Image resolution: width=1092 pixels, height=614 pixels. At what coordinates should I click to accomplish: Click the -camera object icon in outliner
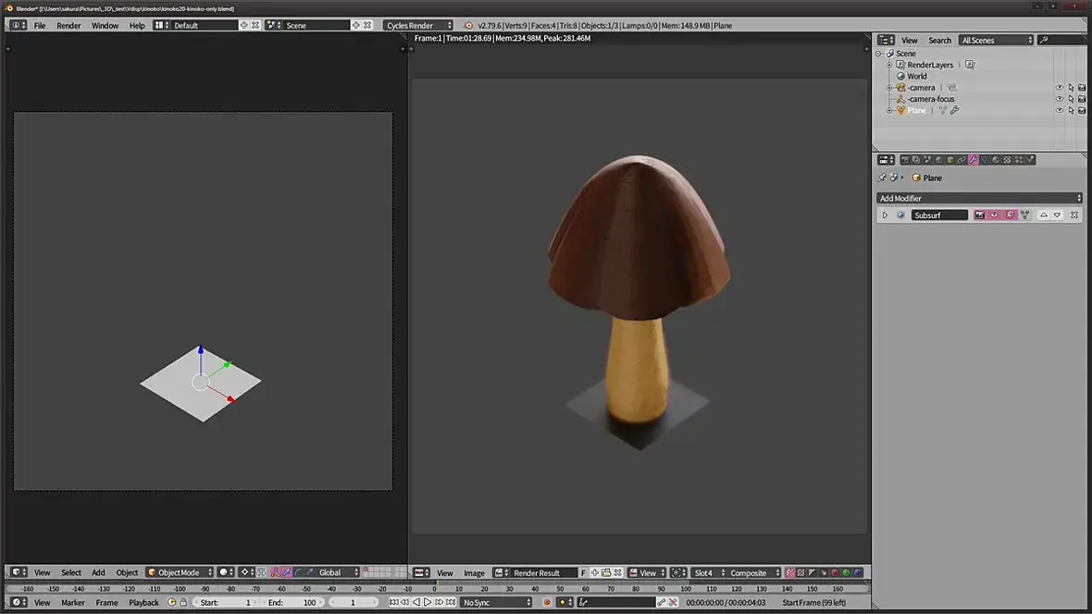pyautogui.click(x=900, y=88)
